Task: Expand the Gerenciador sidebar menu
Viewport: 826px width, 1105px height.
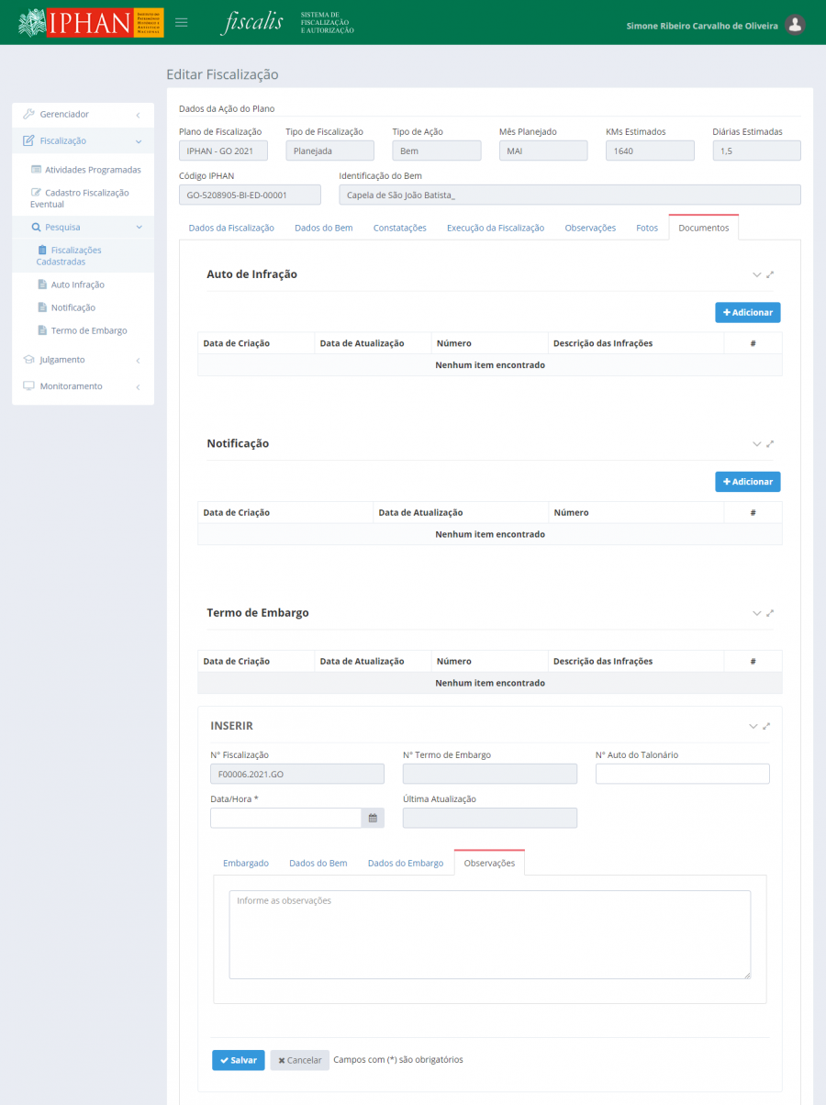Action: tap(83, 115)
